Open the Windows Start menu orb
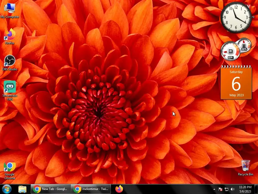258x194 pixels. [7, 189]
